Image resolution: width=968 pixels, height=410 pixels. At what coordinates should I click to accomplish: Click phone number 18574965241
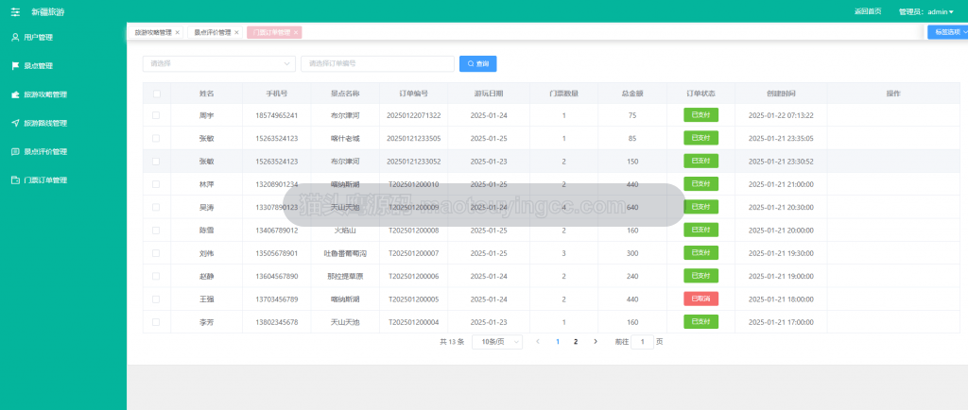pos(277,115)
